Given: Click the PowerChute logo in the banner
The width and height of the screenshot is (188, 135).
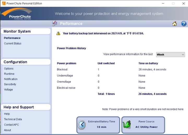Looking at the screenshot, I should click(17, 14).
